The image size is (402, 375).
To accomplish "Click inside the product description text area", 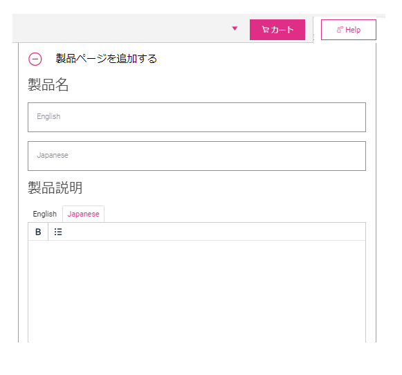I will [x=197, y=291].
